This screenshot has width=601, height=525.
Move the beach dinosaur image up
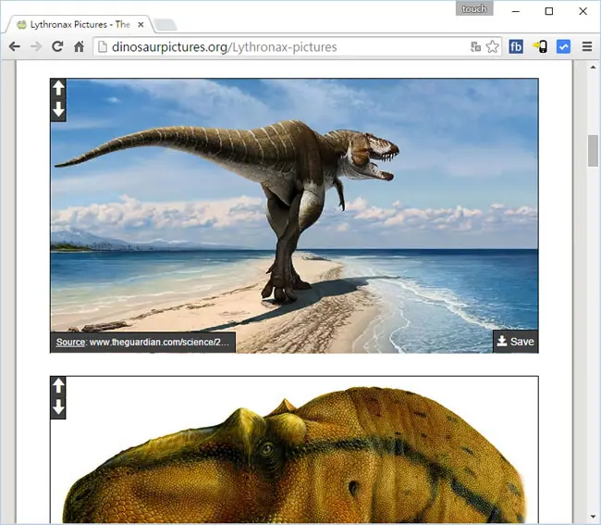[58, 88]
